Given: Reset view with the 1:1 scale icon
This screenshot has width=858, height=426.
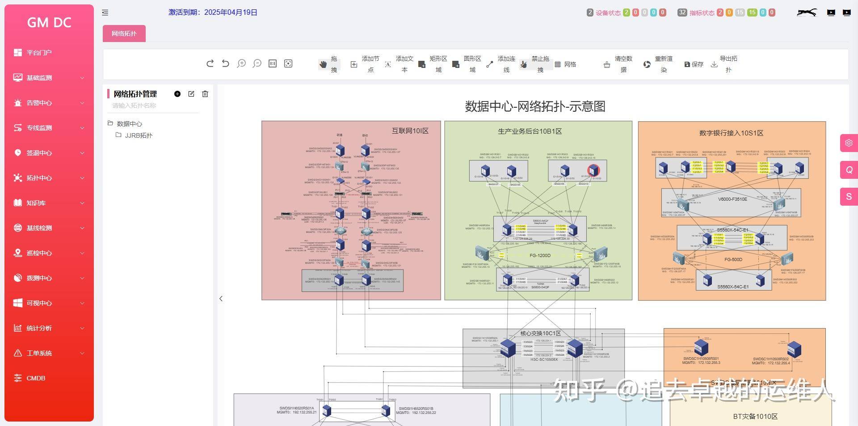Looking at the screenshot, I should point(273,63).
